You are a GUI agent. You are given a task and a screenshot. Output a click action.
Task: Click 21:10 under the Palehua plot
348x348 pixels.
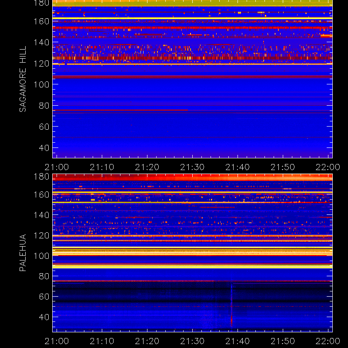(102, 341)
